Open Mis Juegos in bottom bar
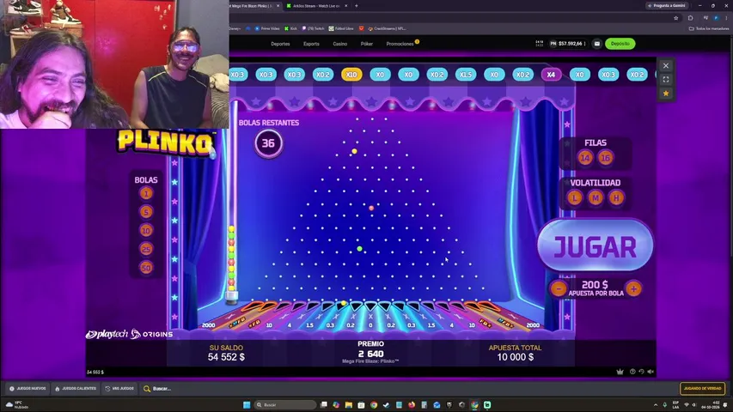Image resolution: width=733 pixels, height=412 pixels. (119, 389)
